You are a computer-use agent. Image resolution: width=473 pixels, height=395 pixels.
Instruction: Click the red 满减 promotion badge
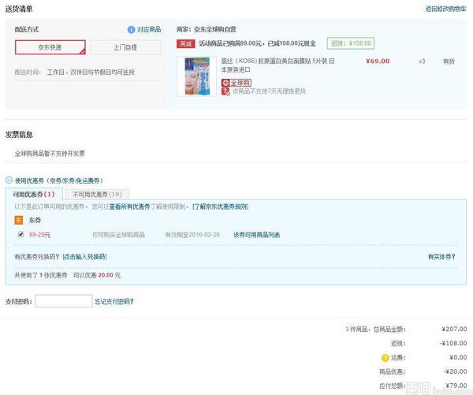point(186,43)
